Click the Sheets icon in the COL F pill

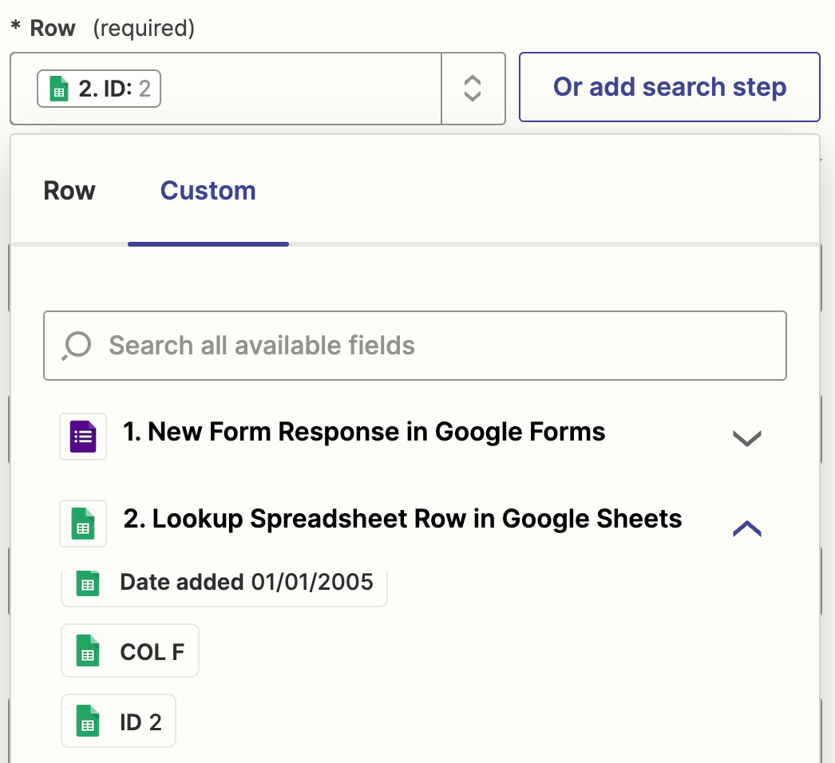(88, 651)
